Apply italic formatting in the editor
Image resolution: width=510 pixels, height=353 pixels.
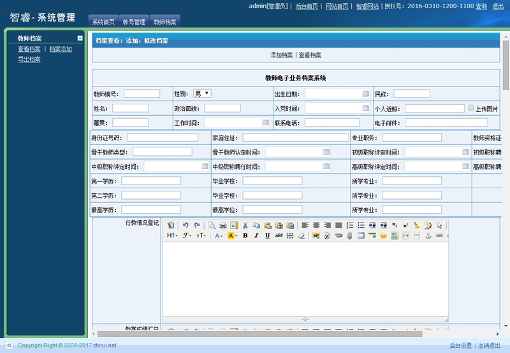pos(256,235)
